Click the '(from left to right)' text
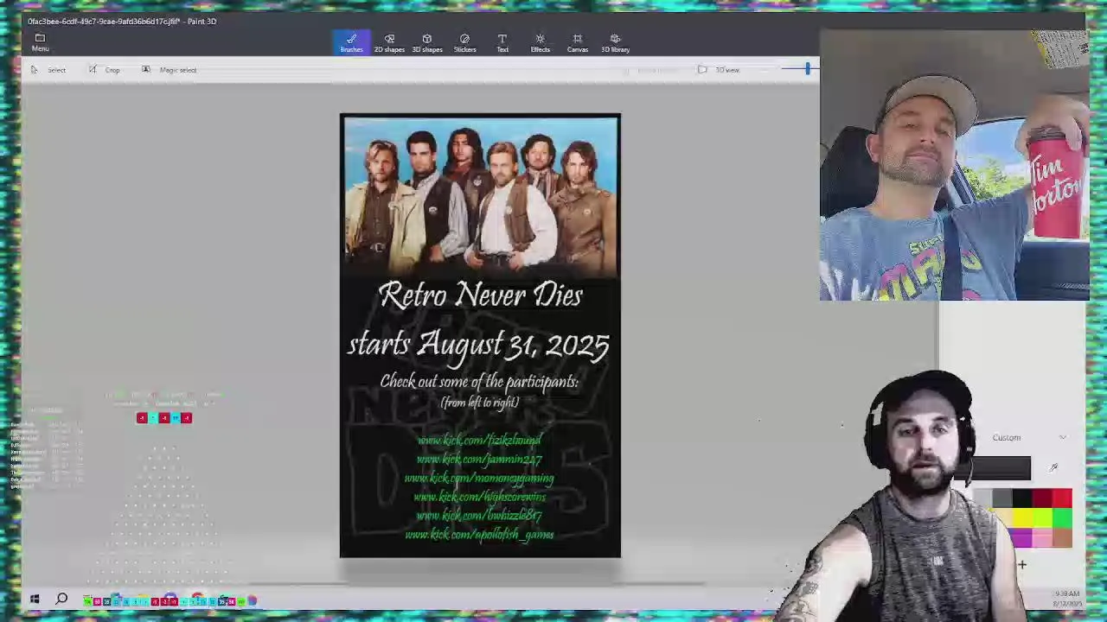The height and width of the screenshot is (622, 1107). point(480,403)
